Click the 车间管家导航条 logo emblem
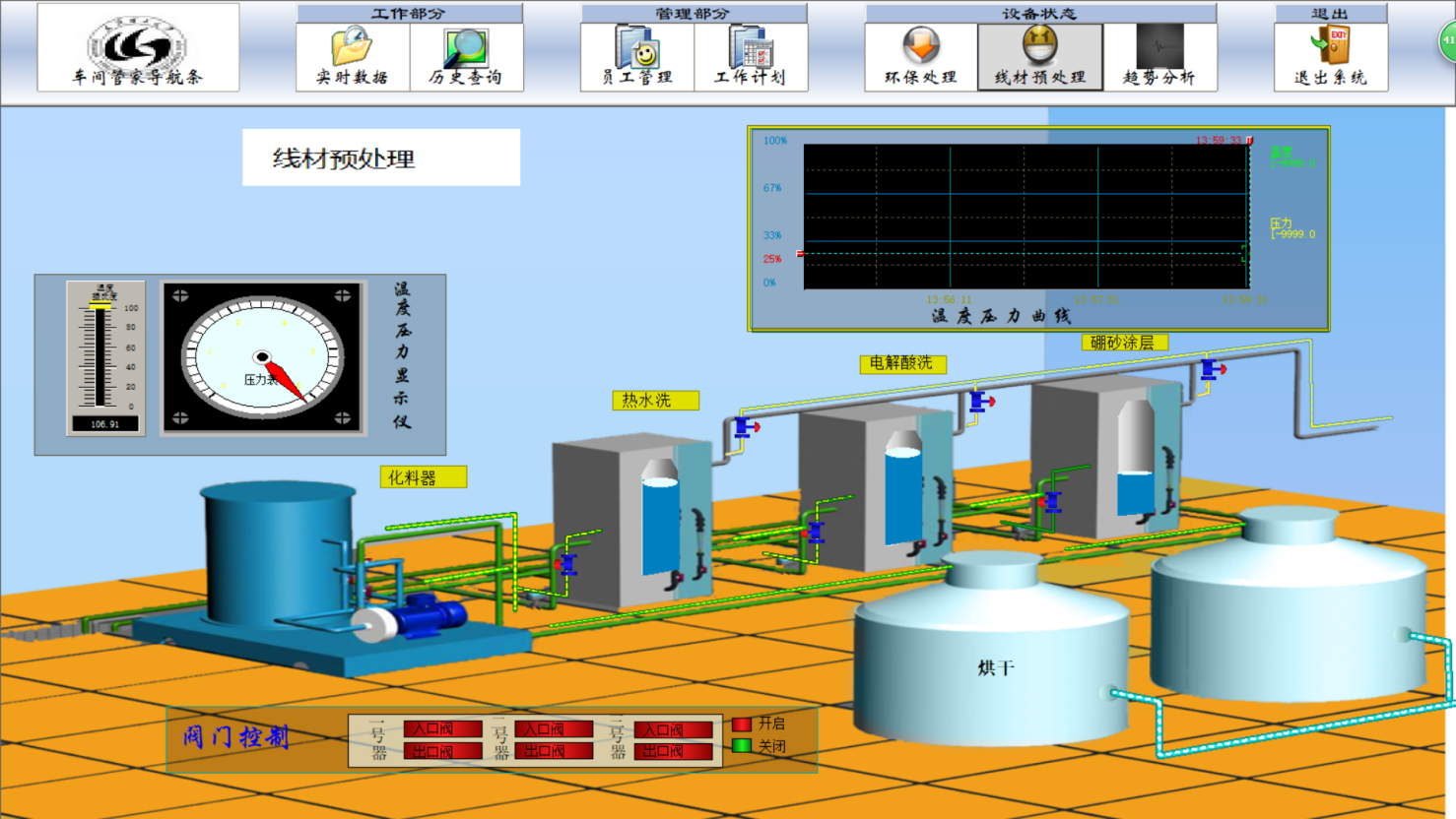 pos(137,44)
